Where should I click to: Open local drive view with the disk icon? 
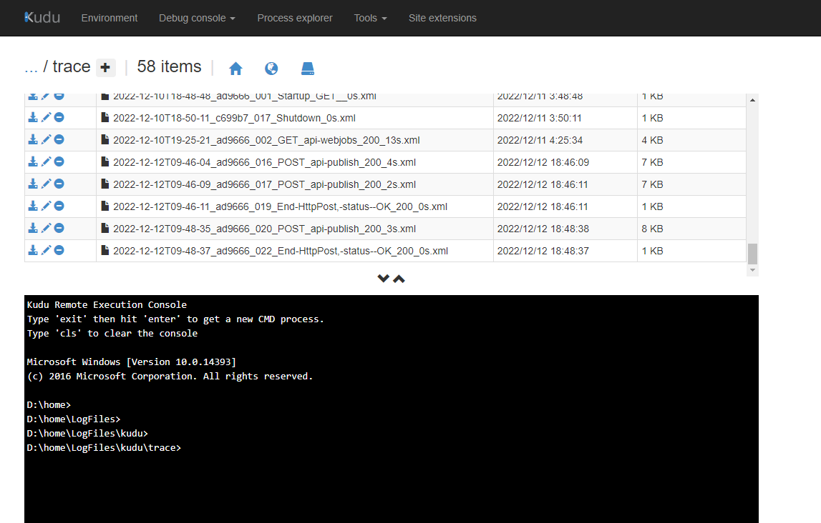click(x=307, y=68)
